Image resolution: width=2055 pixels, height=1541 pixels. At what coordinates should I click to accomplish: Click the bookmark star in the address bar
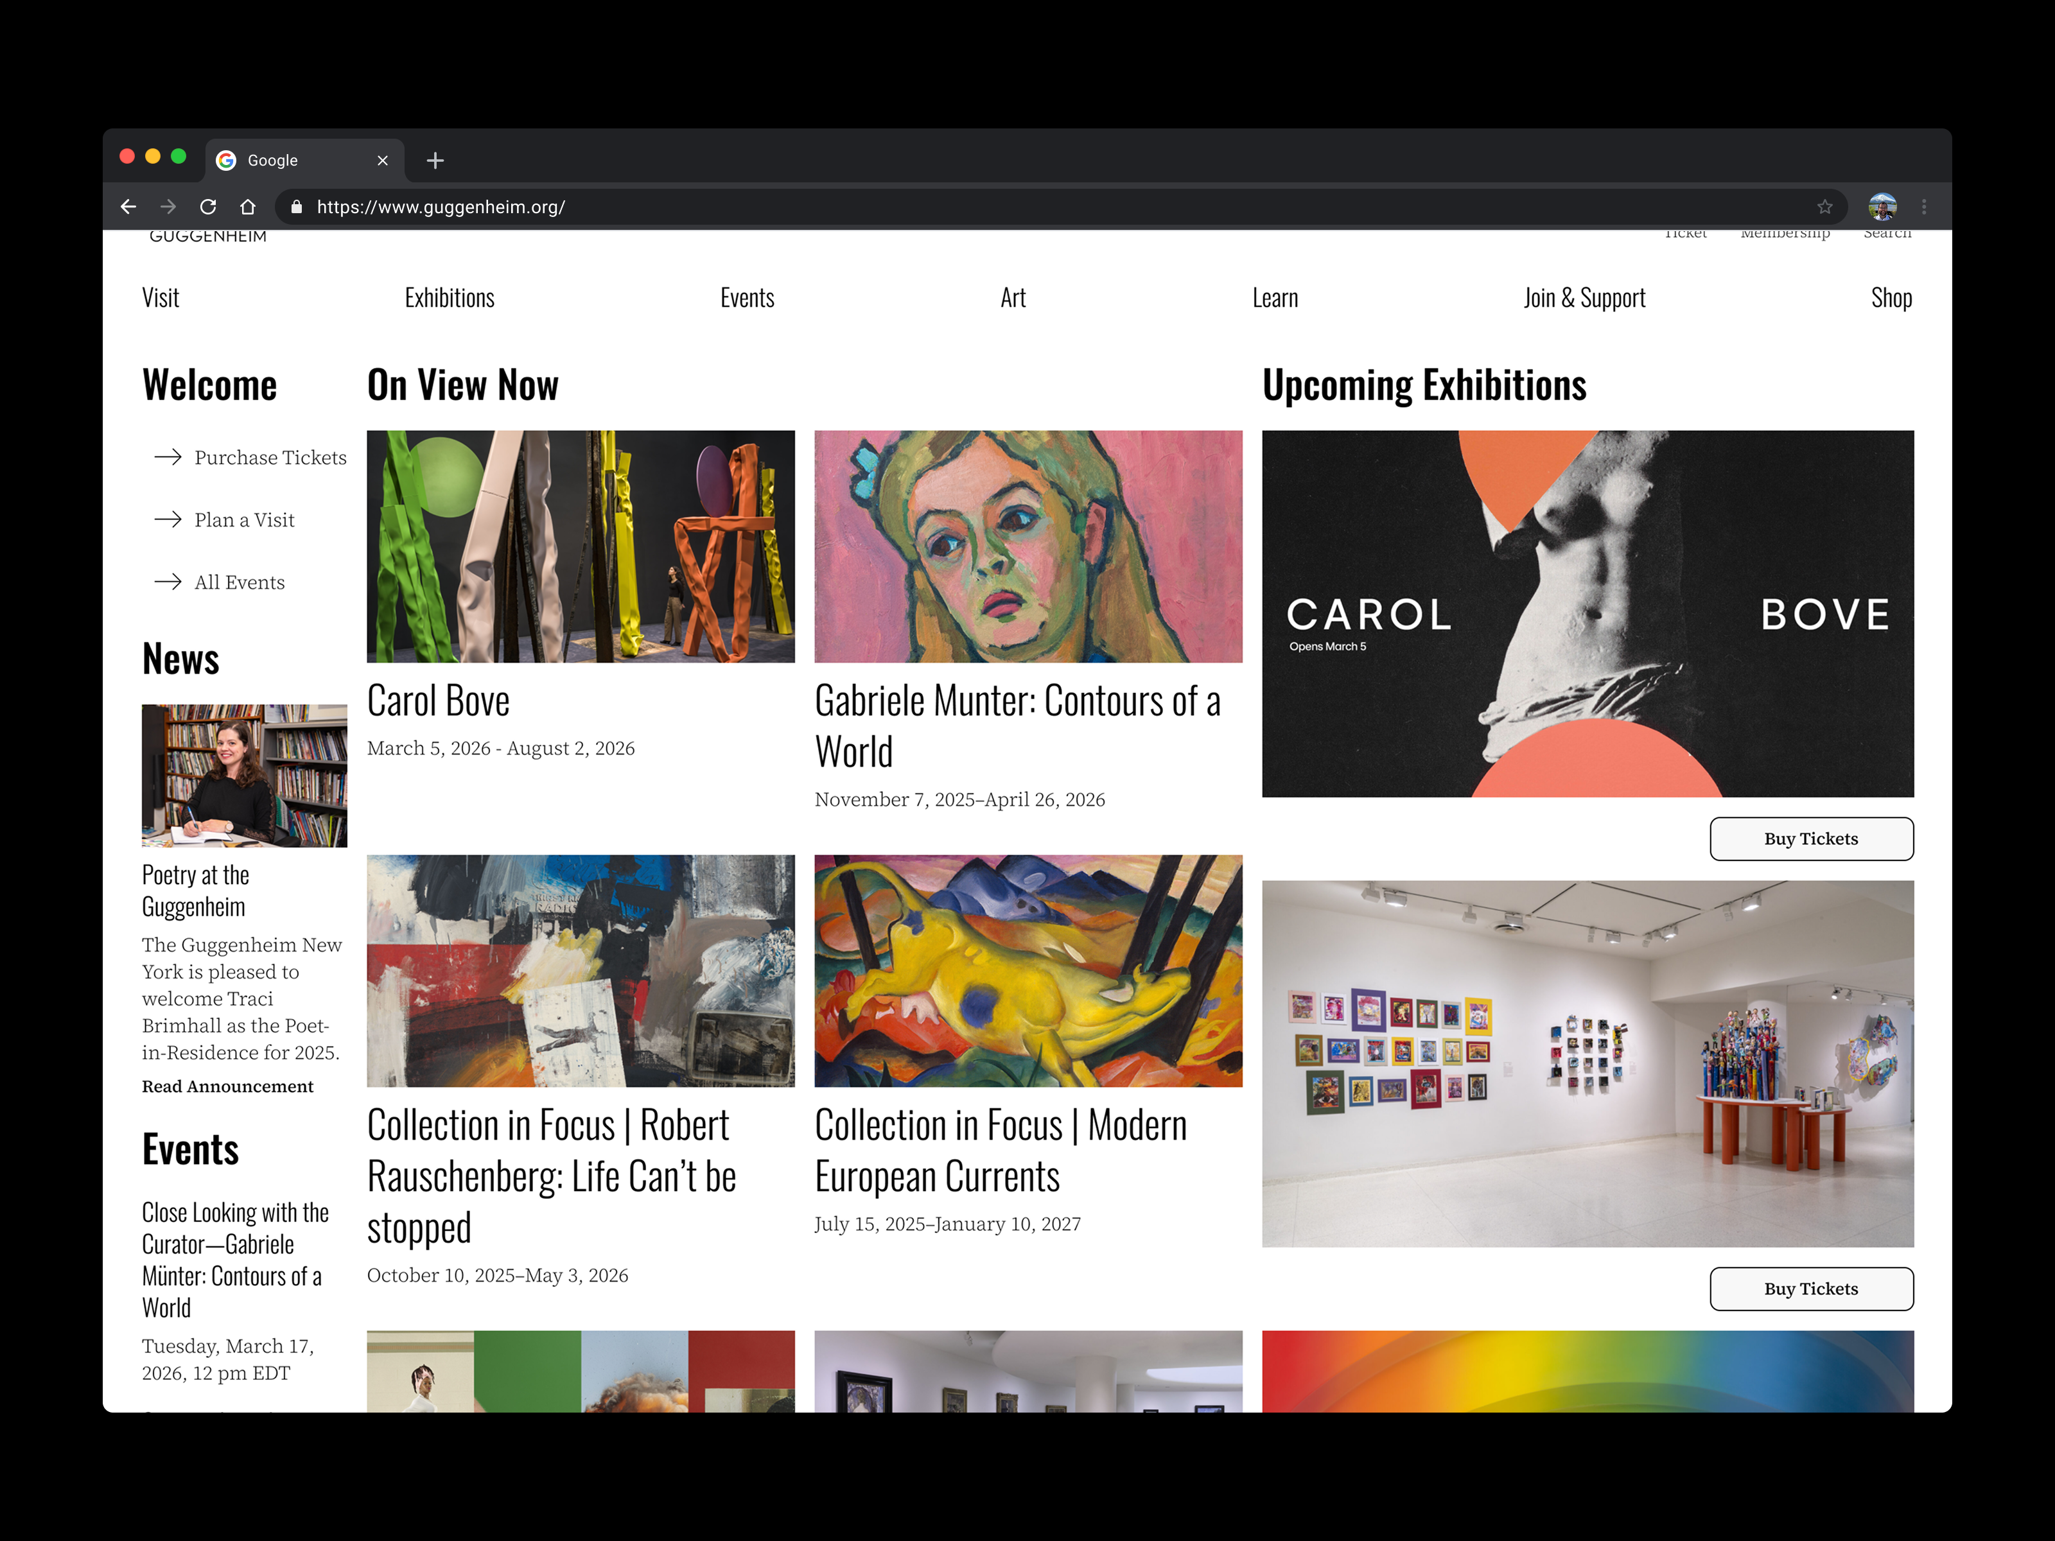tap(1824, 206)
